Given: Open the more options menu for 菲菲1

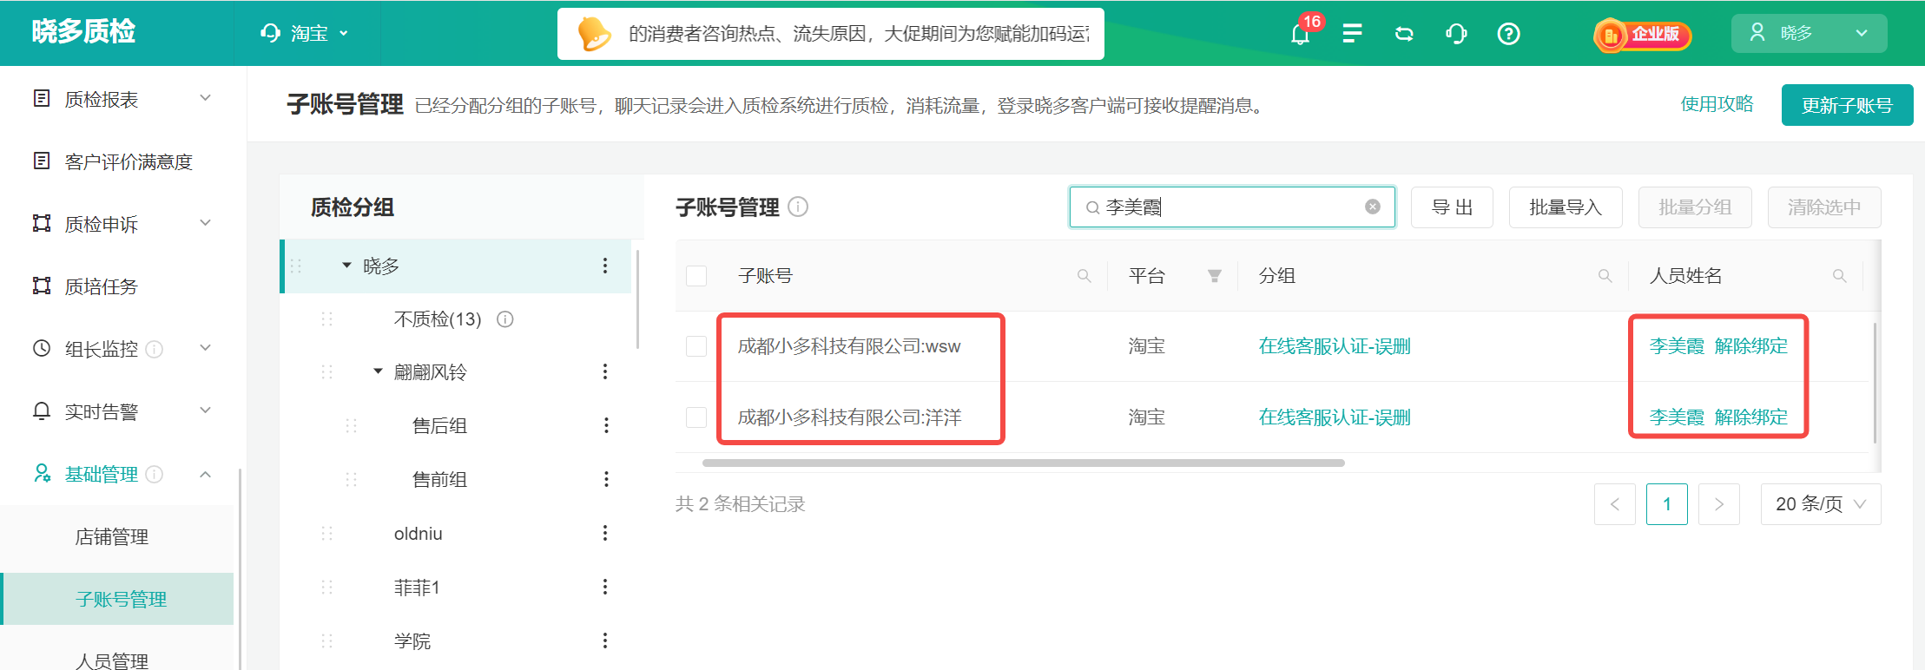Looking at the screenshot, I should 605,587.
